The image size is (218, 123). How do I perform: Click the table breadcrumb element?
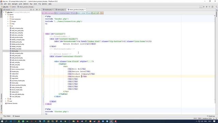click(x=95, y=13)
